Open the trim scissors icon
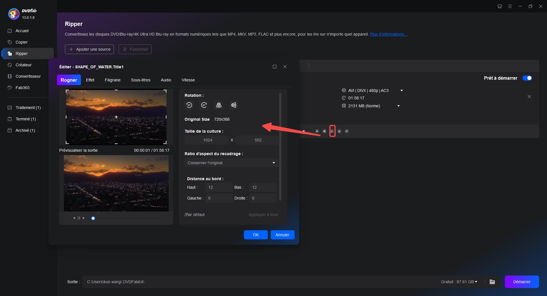This screenshot has height=296, width=547. (339, 131)
